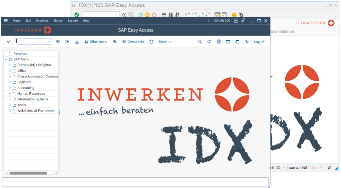Viewport: 341px width, 188px height.
Task: Expand the Logistics folder
Action: tap(10, 82)
